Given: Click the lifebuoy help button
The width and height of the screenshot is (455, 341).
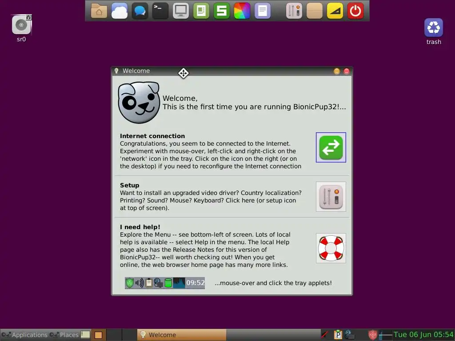Looking at the screenshot, I should point(331,248).
